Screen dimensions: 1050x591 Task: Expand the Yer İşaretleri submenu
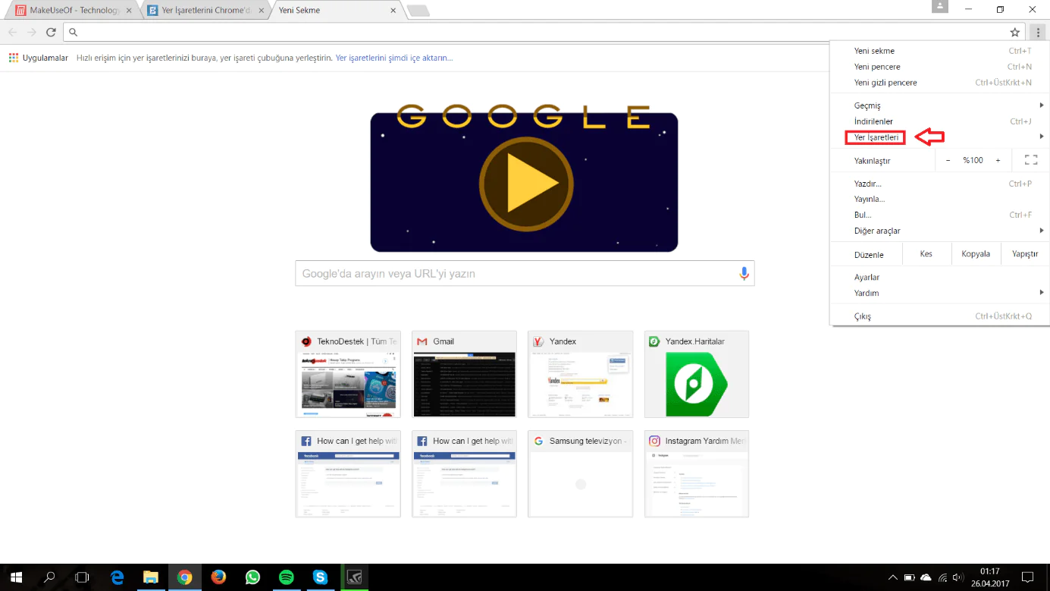(x=940, y=137)
